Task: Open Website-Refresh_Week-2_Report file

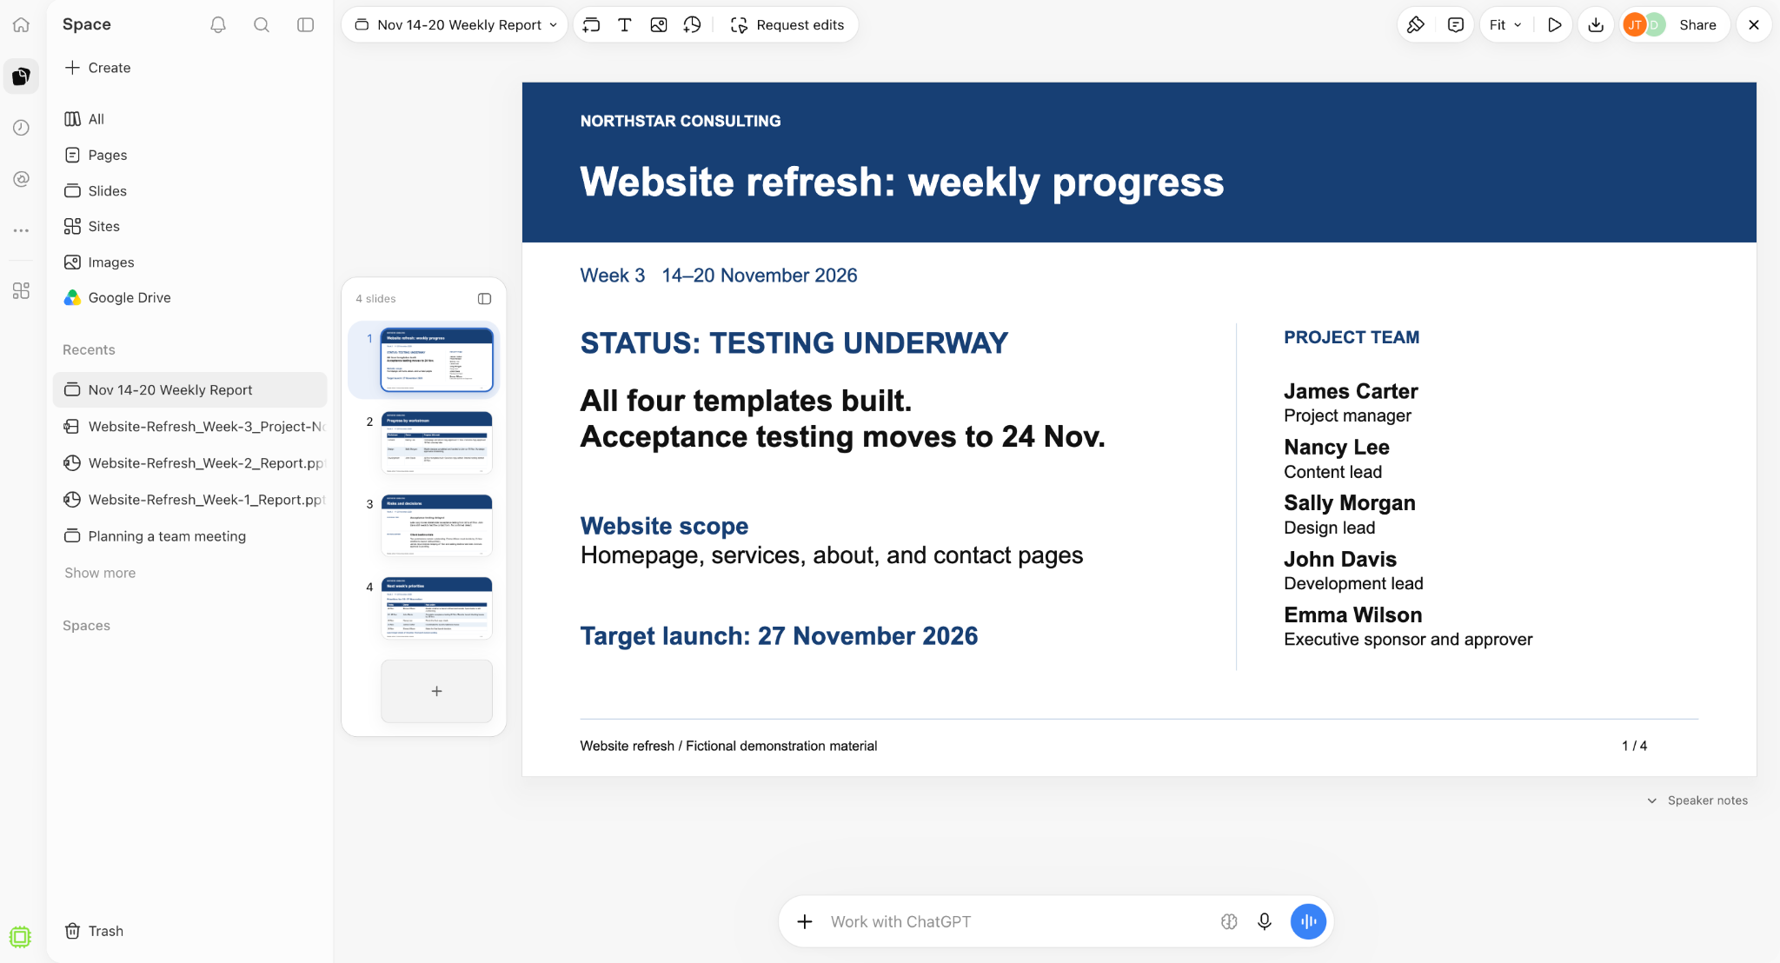Action: click(x=190, y=463)
